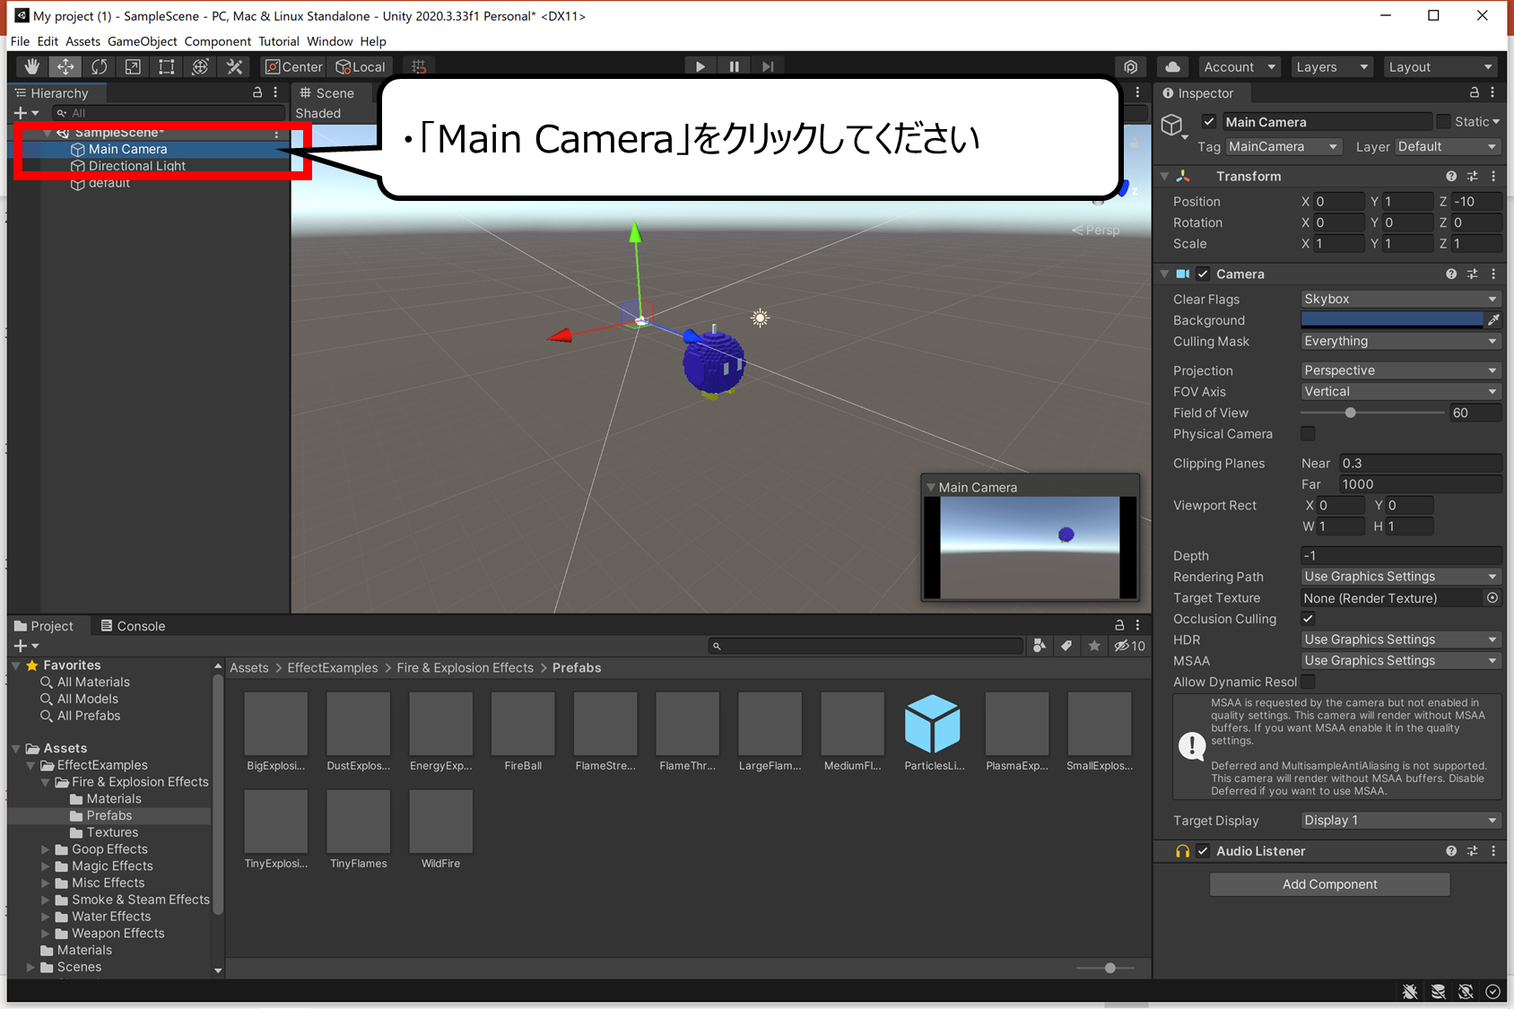Lock the Inspector panel
This screenshot has height=1009, width=1514.
(x=1474, y=92)
